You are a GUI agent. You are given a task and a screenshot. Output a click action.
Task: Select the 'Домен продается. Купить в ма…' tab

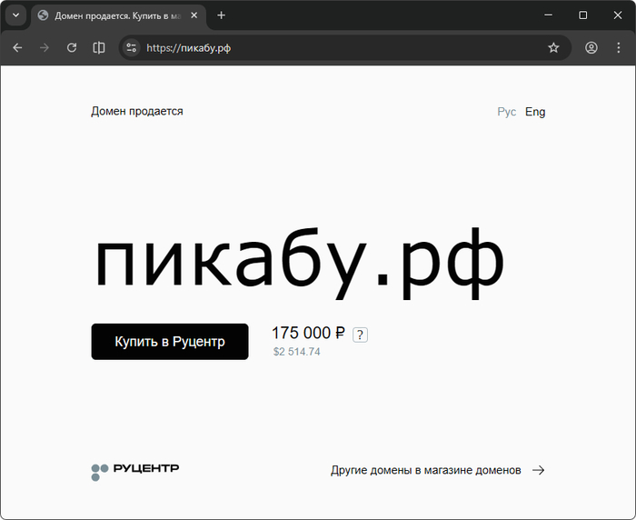(118, 15)
